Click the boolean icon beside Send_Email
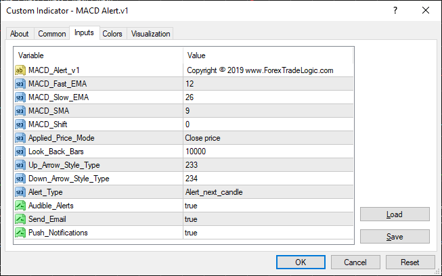The width and height of the screenshot is (442, 276). tap(20, 218)
